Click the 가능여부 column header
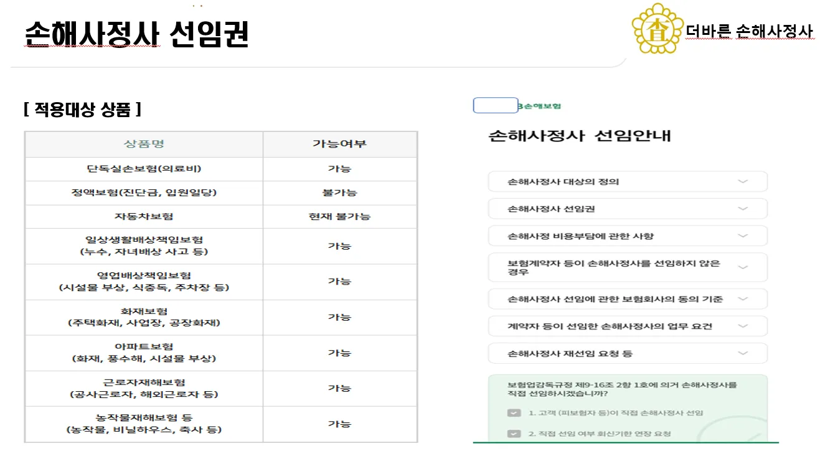This screenshot has height=451, width=820. pyautogui.click(x=340, y=144)
